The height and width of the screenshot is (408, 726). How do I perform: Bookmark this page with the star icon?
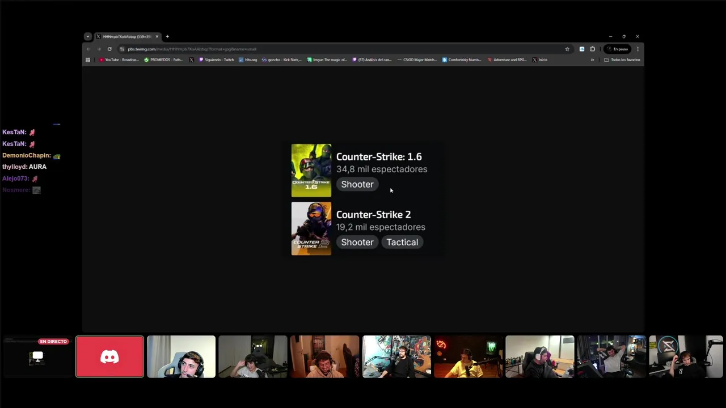pyautogui.click(x=567, y=49)
